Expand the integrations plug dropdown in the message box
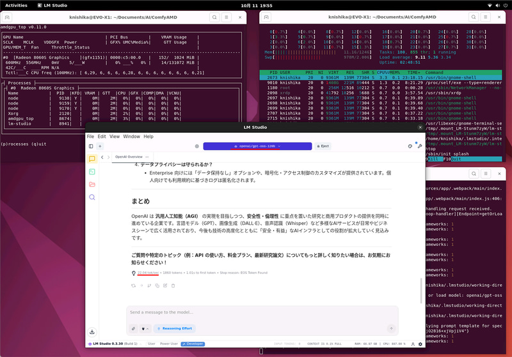This screenshot has height=357, width=512. pyautogui.click(x=145, y=329)
